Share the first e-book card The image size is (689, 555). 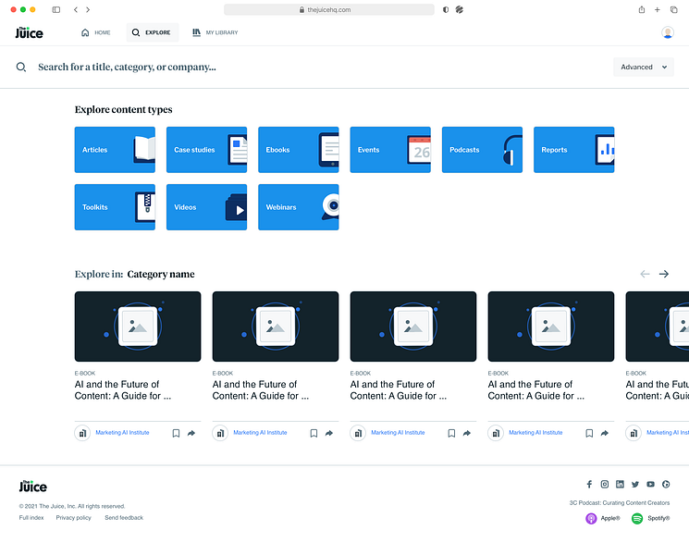191,433
